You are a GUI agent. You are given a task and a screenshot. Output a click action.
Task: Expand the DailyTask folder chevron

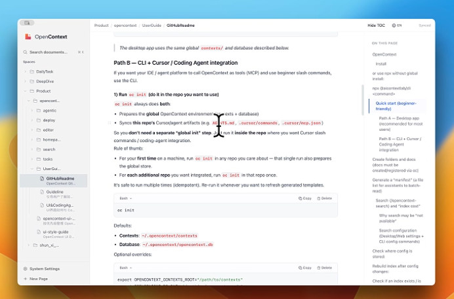(x=25, y=71)
